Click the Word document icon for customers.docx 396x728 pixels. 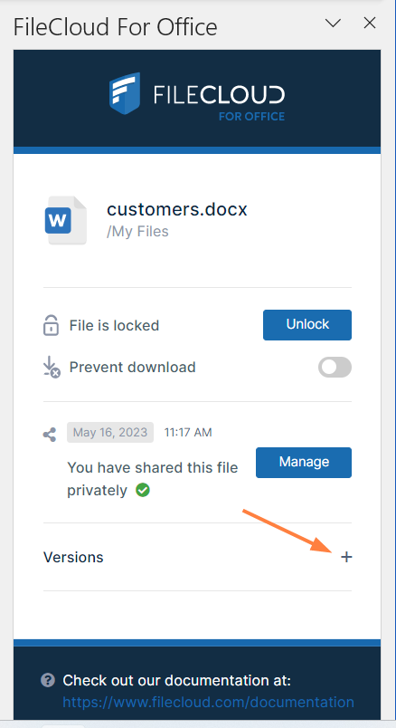(67, 221)
